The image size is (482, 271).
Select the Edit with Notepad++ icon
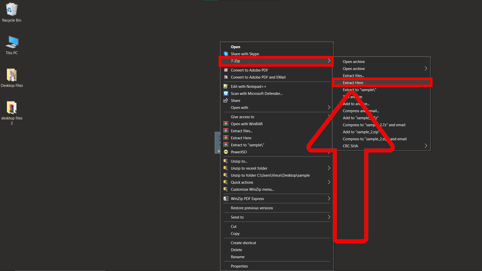226,86
